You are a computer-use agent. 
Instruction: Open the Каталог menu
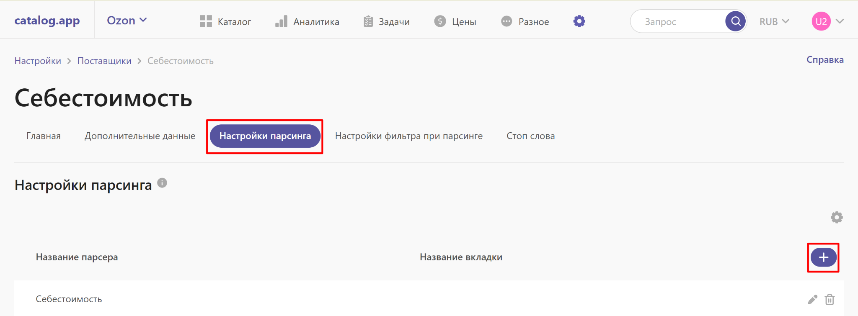click(x=225, y=21)
